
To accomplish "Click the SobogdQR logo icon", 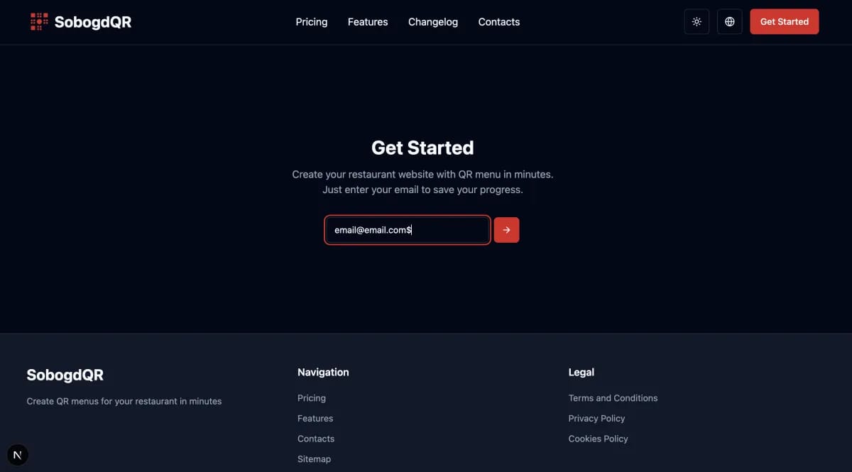I will pos(38,21).
